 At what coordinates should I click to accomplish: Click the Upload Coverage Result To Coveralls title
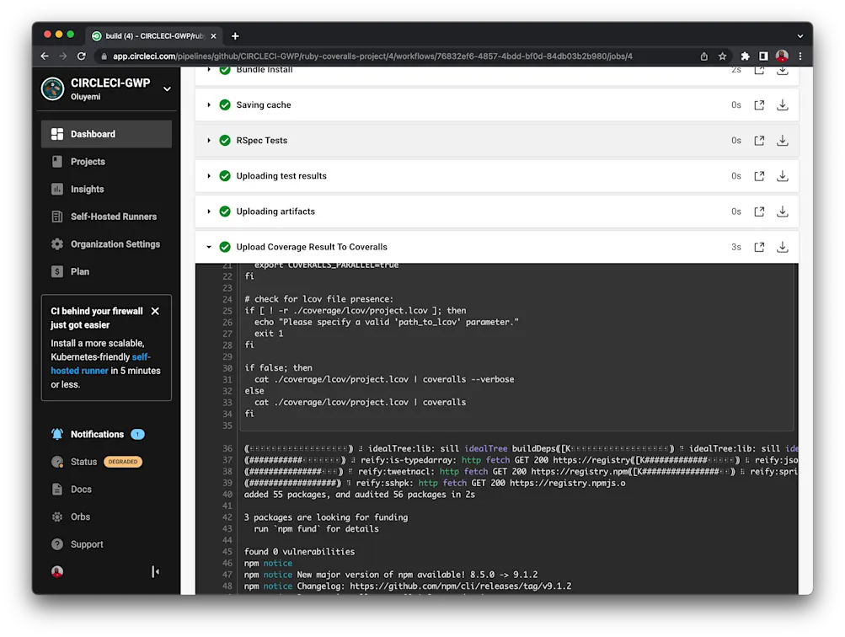[x=312, y=248]
